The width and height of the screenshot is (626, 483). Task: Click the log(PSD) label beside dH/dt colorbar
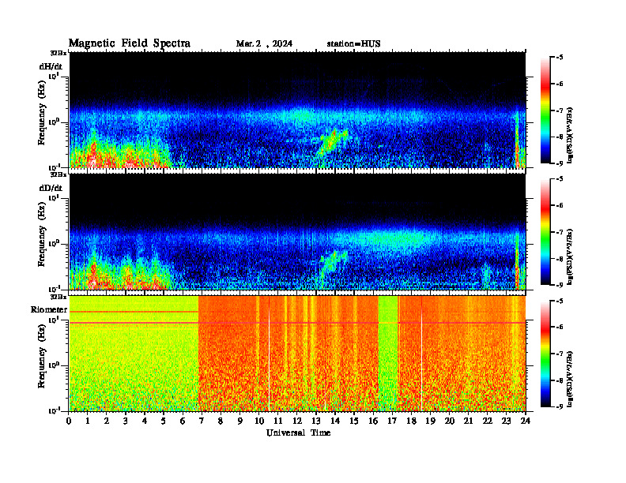(x=571, y=135)
